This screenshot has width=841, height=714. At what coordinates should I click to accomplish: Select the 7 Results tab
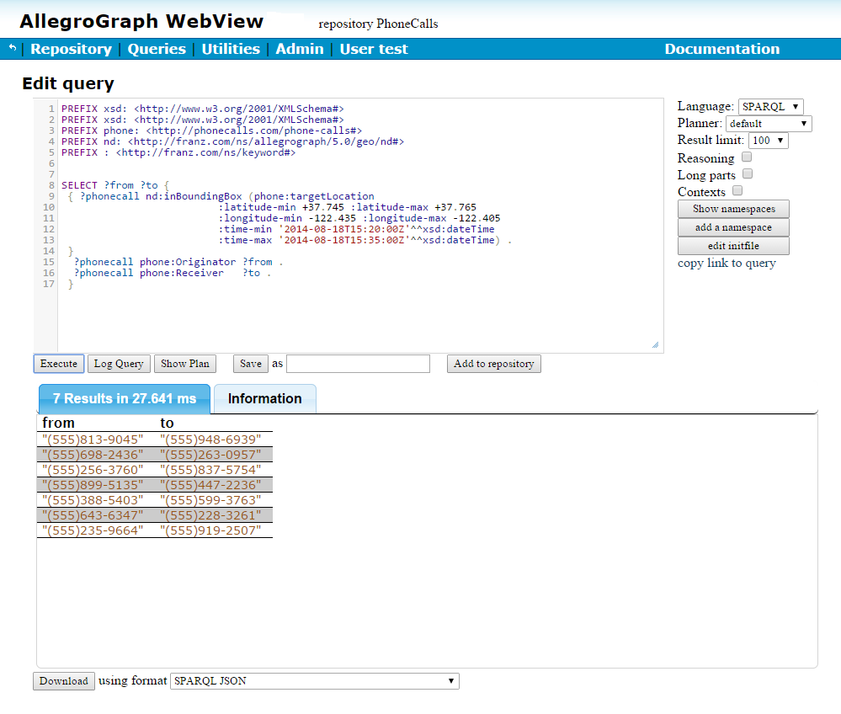point(124,399)
